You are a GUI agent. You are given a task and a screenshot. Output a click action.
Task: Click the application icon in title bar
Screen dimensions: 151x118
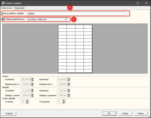[3, 3]
